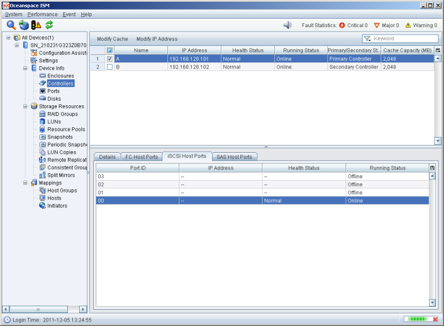Open the traffic light alarm toolbar icon
Screen dimensions: 444x326
click(x=36, y=25)
